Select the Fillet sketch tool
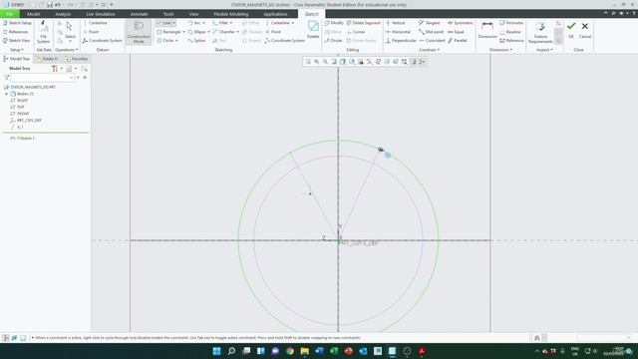The width and height of the screenshot is (638, 359). point(220,23)
